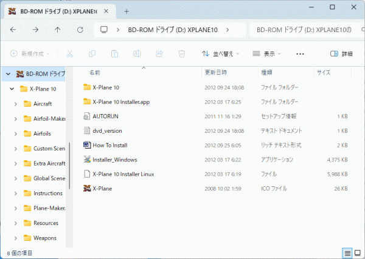Click the 8 個の項目 status text

tap(19, 253)
